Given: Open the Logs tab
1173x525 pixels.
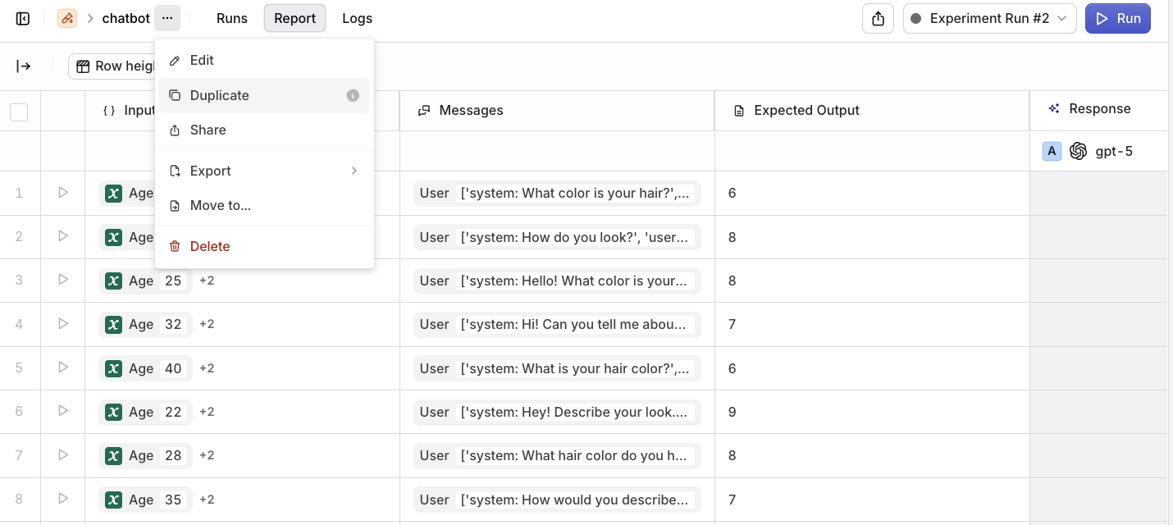Looking at the screenshot, I should pos(357,18).
